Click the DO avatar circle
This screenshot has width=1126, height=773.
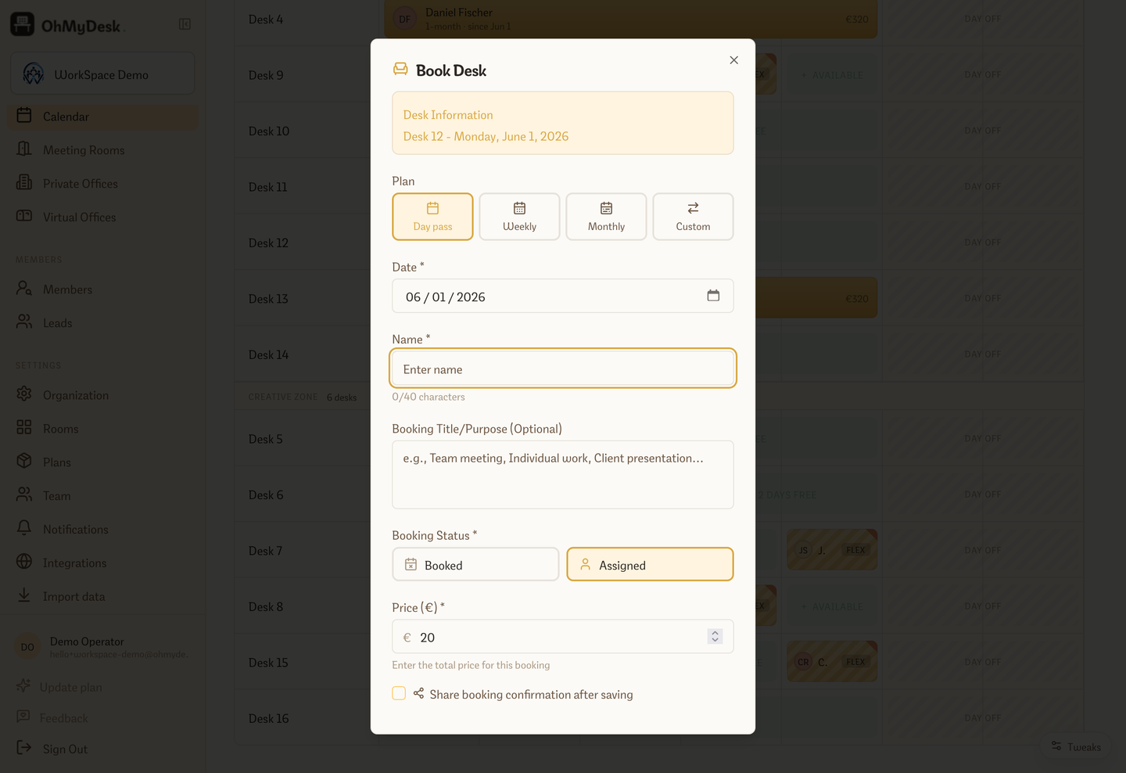point(27,647)
